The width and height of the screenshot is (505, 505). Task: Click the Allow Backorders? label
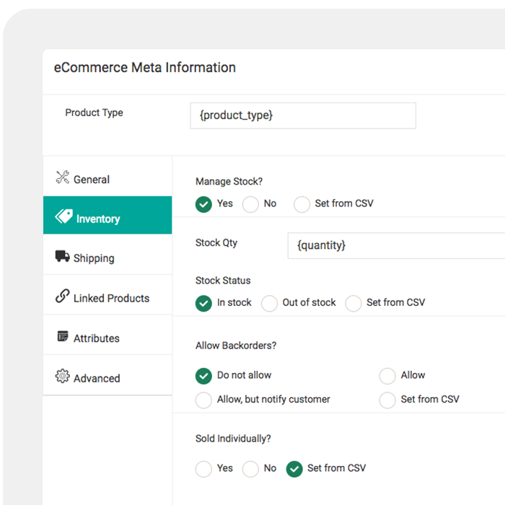(x=236, y=346)
